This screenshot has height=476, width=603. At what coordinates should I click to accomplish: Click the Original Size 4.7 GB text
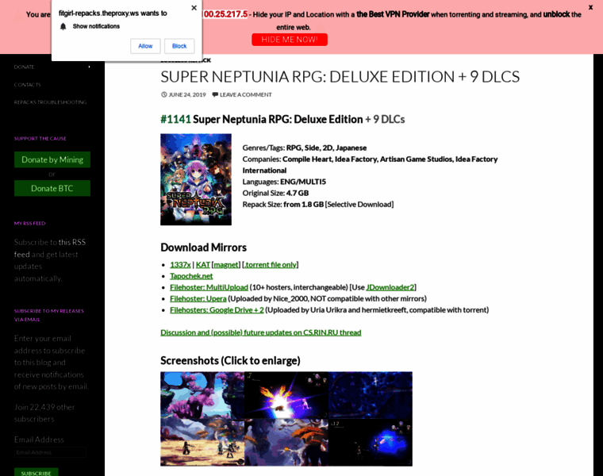(x=275, y=193)
